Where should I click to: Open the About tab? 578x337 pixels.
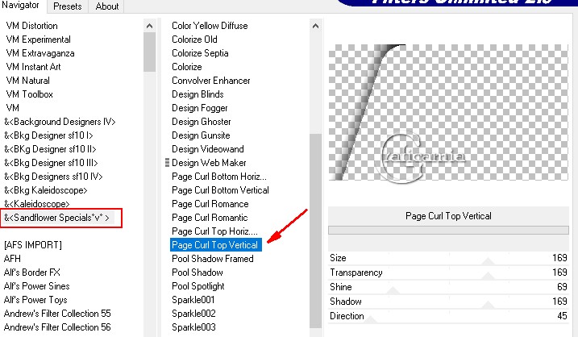[107, 6]
